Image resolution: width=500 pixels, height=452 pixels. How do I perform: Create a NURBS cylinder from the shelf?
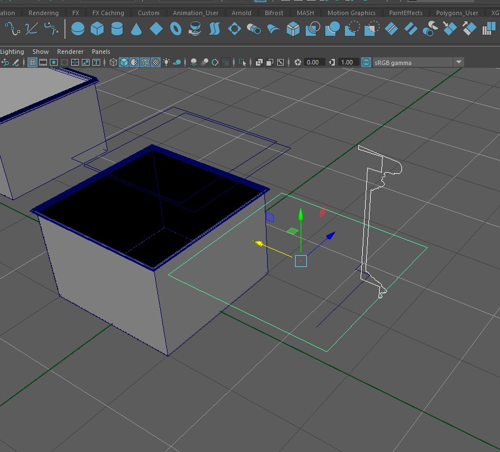[x=116, y=29]
